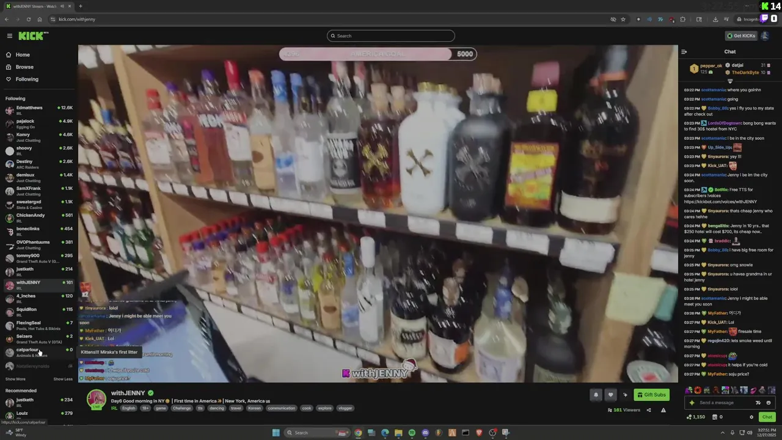782x440 pixels.
Task: Click the sparkle icon beside Gift Subs
Action: (625, 395)
